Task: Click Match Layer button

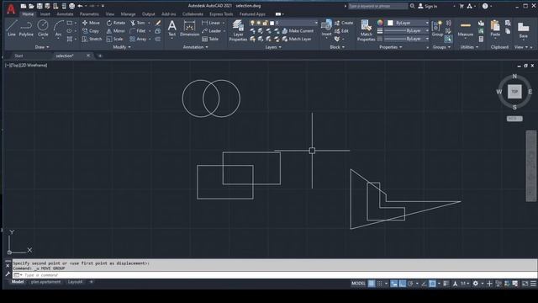Action: (x=297, y=40)
